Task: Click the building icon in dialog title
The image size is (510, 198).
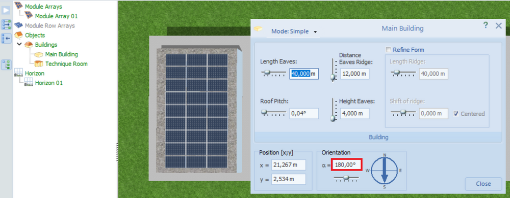Action: [x=258, y=28]
